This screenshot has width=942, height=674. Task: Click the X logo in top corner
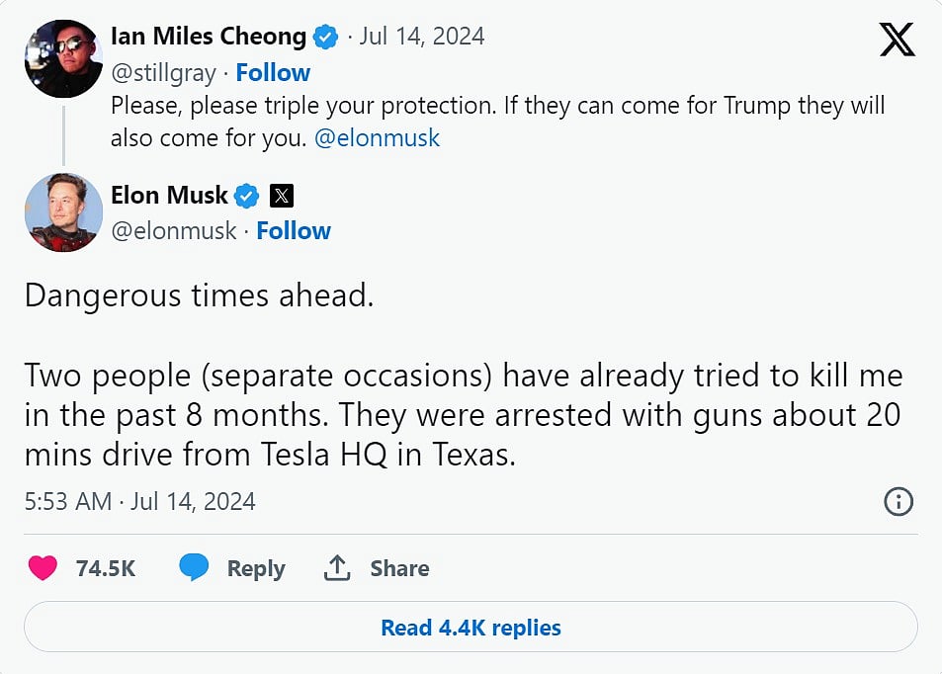(x=898, y=39)
